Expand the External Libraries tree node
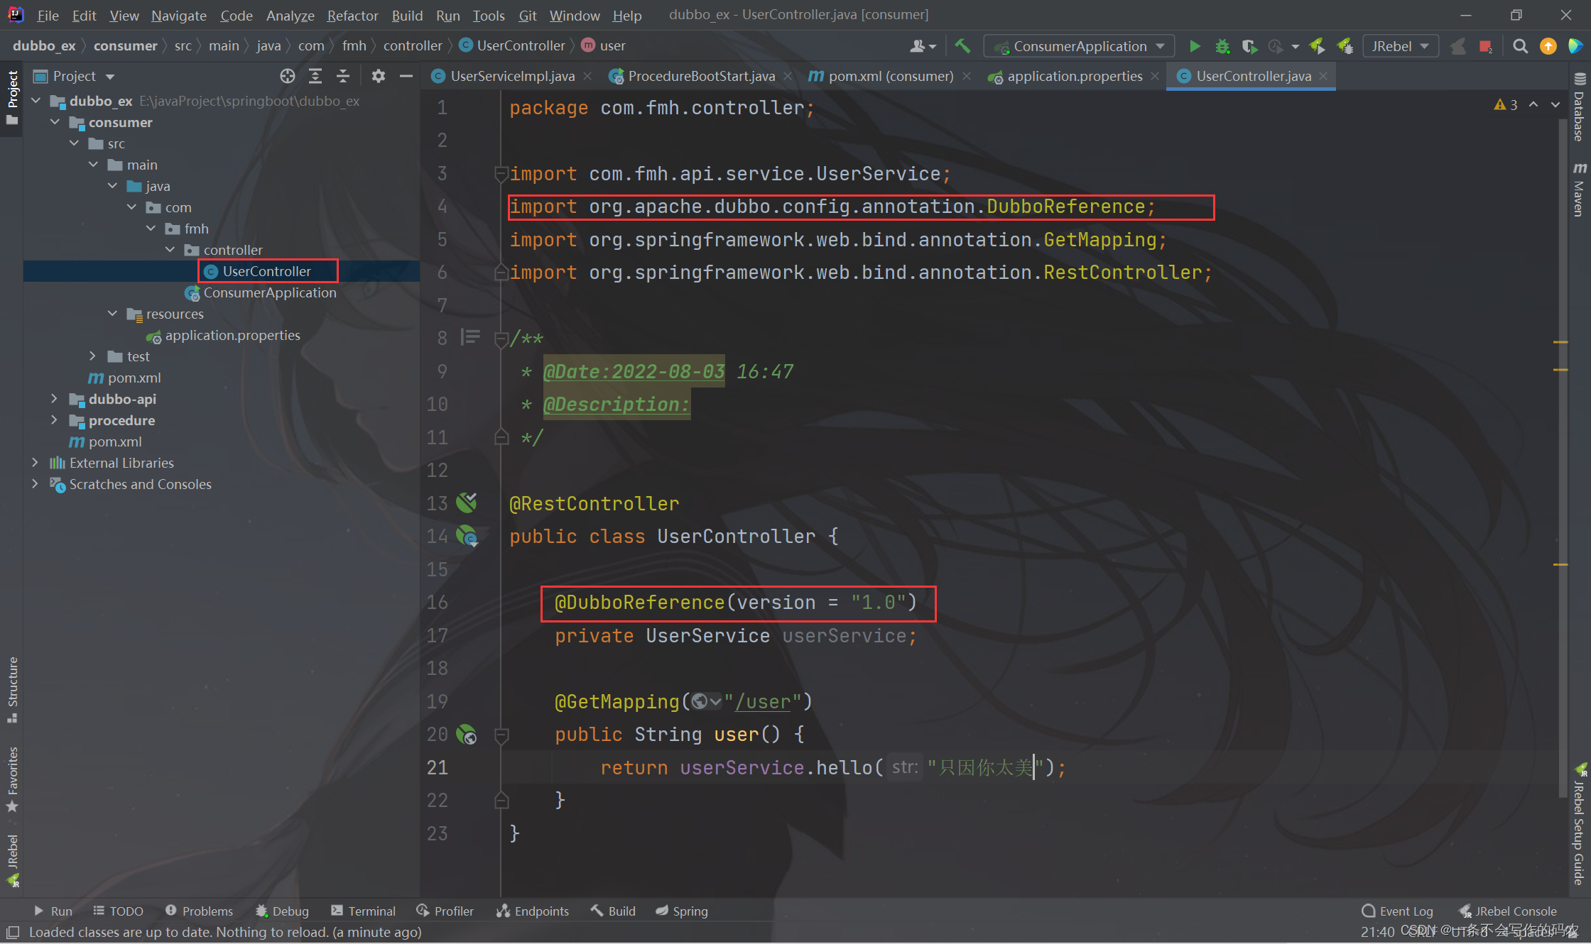Image resolution: width=1591 pixels, height=944 pixels. click(36, 463)
